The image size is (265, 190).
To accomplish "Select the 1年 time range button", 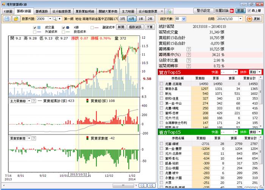I will click(x=141, y=19).
